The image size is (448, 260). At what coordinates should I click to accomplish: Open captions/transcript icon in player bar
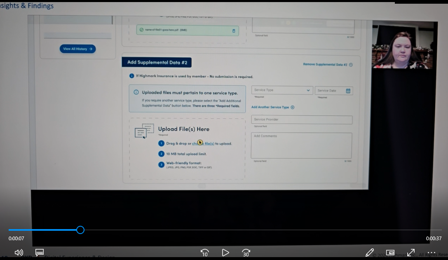(x=40, y=252)
